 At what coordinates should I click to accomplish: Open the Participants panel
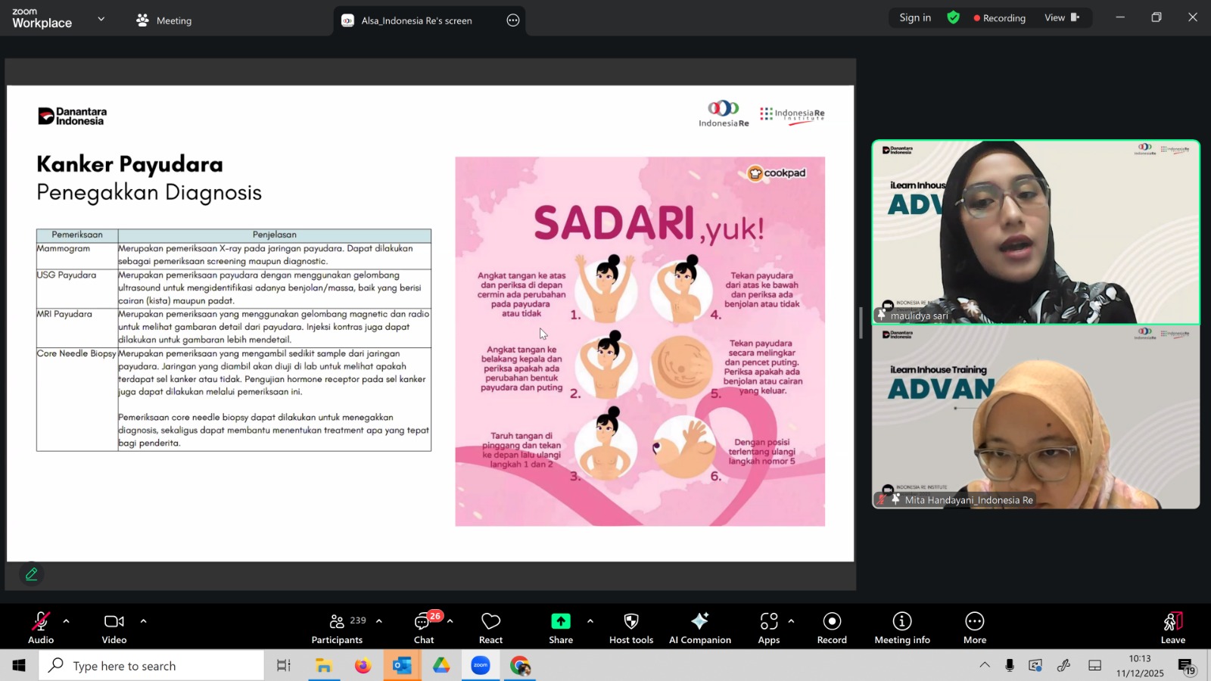coord(338,627)
